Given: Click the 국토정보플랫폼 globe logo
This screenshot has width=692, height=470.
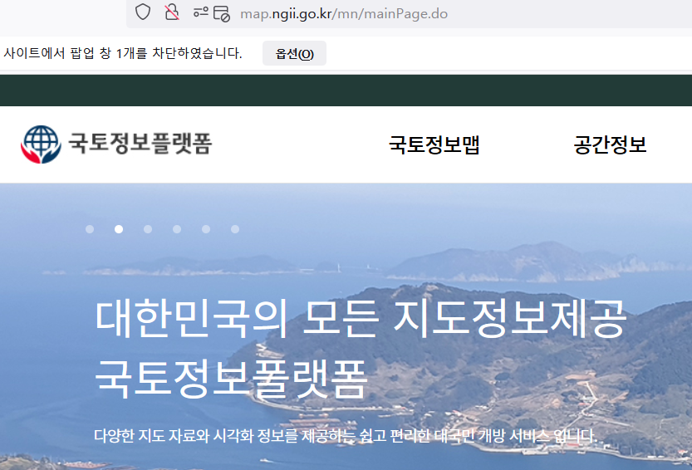Looking at the screenshot, I should 41,144.
